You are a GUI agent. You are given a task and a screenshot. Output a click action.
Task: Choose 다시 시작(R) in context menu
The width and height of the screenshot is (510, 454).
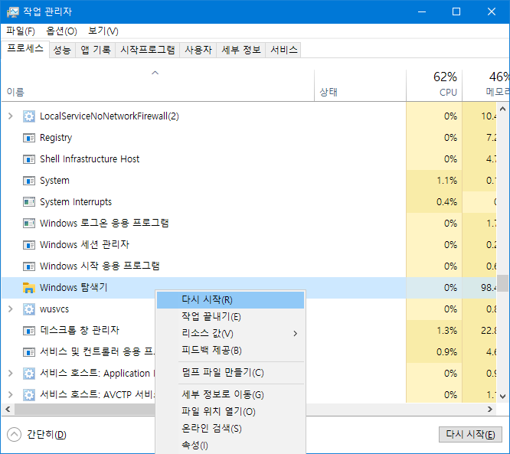(x=230, y=300)
